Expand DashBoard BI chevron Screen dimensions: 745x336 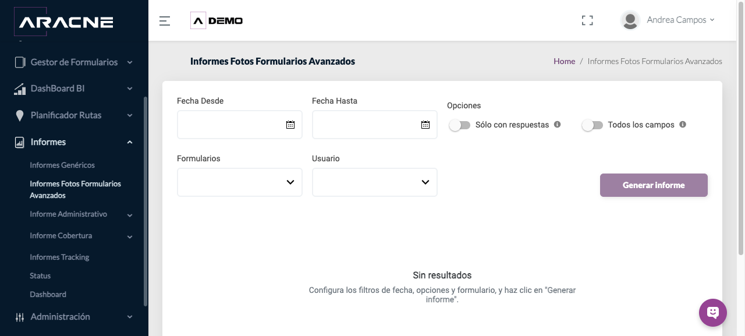tap(130, 89)
